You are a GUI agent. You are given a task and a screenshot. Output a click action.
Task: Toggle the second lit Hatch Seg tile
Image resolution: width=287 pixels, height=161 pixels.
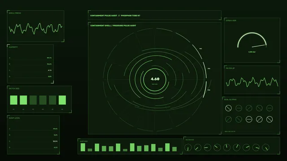(x=23, y=100)
